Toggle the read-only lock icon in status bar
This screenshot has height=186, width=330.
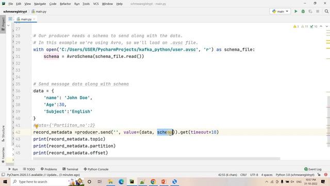pos(319,175)
